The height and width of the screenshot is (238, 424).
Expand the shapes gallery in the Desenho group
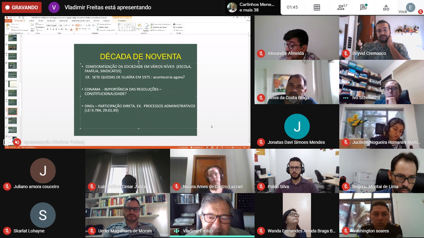(135, 30)
